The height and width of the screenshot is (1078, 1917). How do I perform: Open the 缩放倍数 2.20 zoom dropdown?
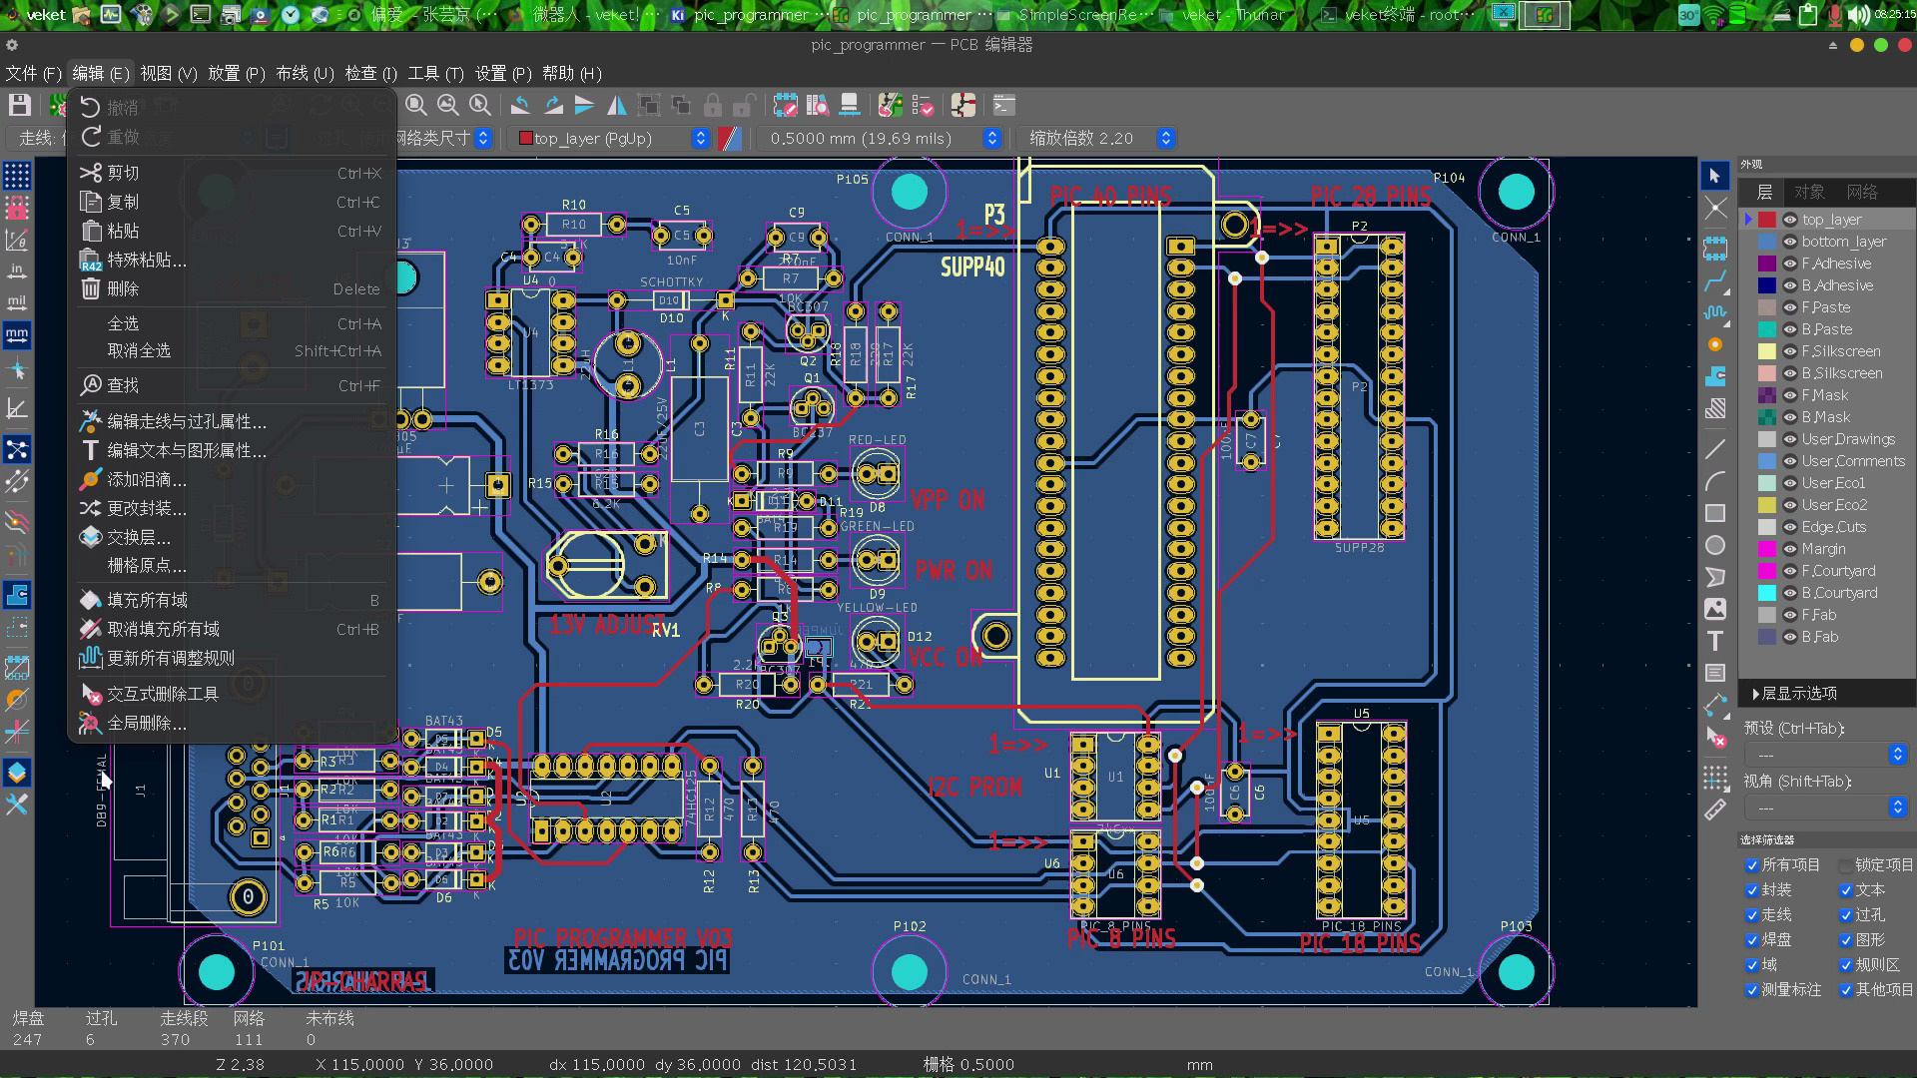point(1097,139)
